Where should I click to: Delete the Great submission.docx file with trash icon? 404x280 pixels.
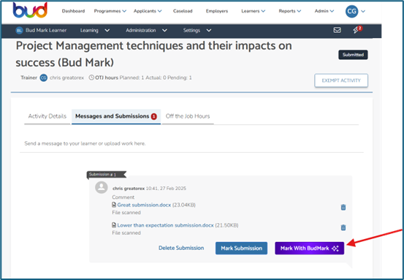[x=343, y=207]
